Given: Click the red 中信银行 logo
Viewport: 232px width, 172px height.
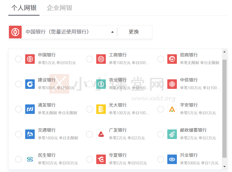Looking at the screenshot, I should point(172,84).
